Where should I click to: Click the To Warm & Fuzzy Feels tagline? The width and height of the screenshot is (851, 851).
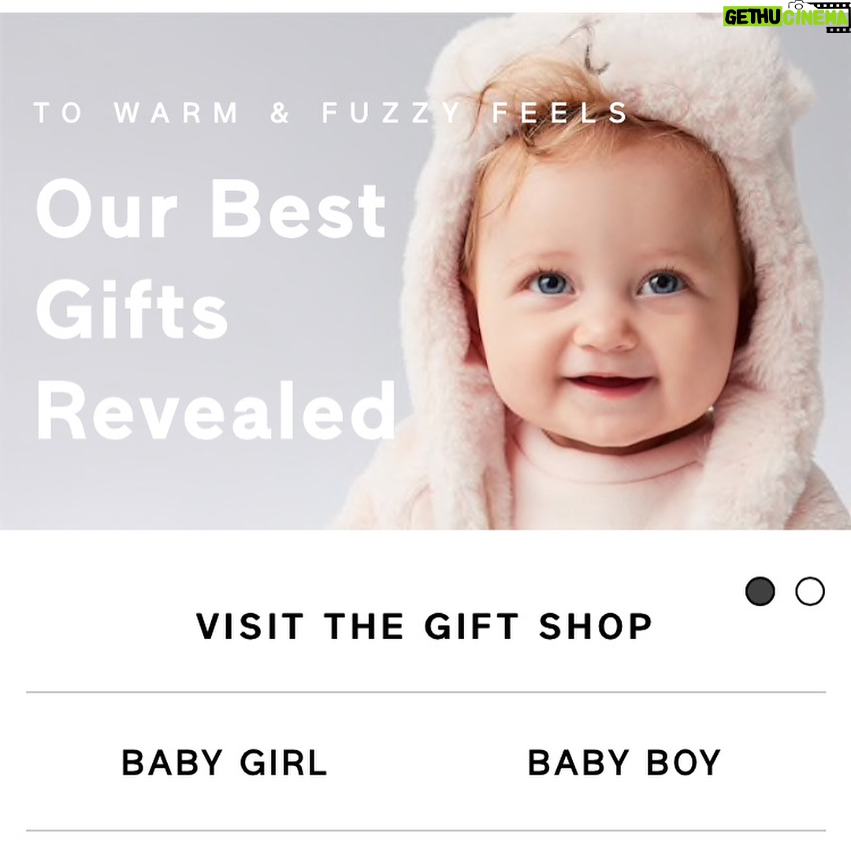pos(330,113)
